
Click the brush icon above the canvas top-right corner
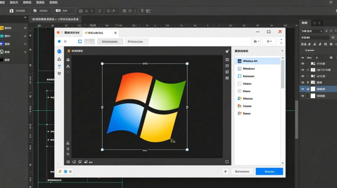tap(227, 51)
